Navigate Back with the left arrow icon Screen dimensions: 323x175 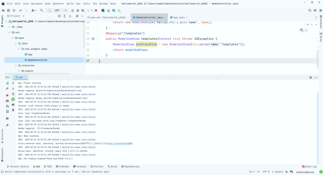(x=20, y=10)
